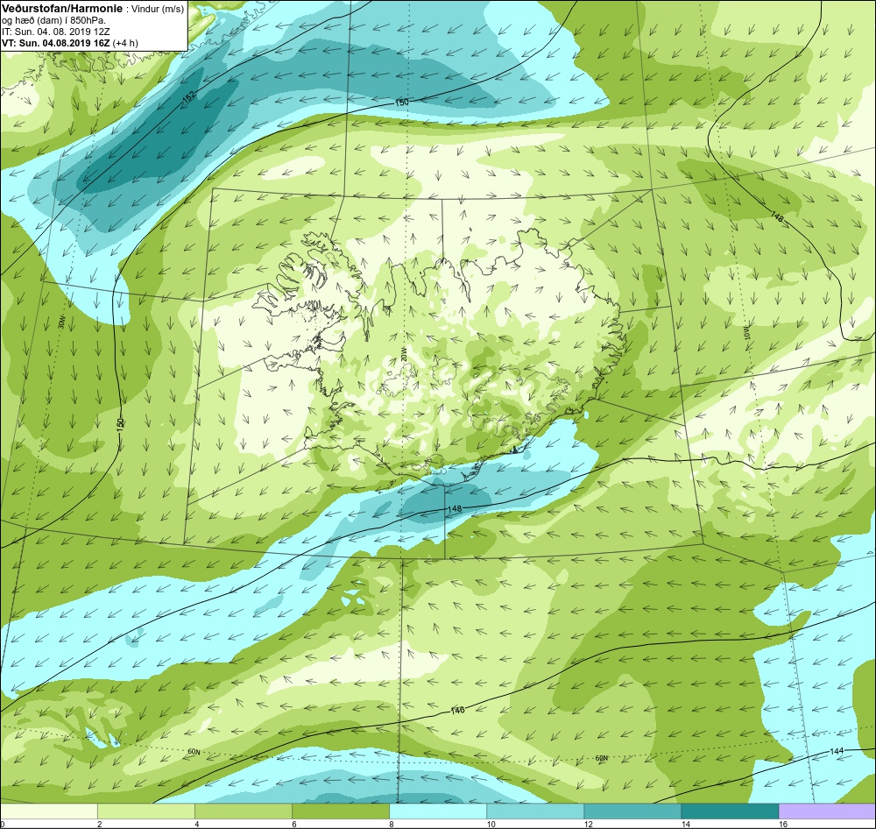This screenshot has width=876, height=829.
Task: Click the '(+4 h)' forecast offset text
Action: pos(125,43)
